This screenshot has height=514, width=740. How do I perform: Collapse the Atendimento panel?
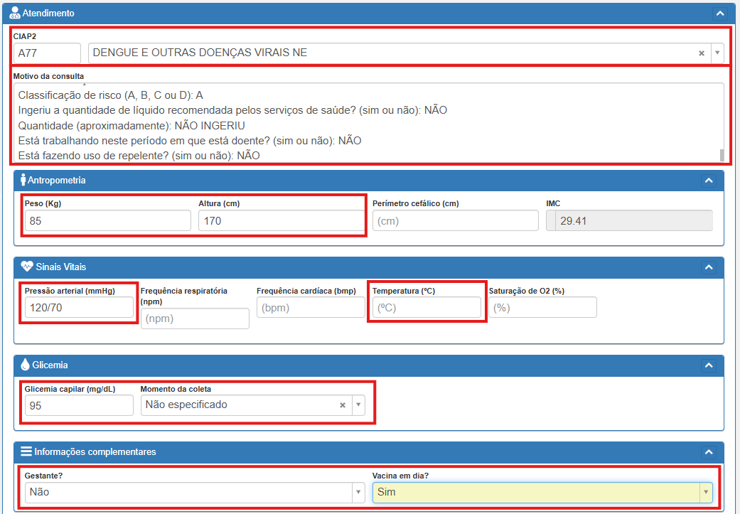720,14
